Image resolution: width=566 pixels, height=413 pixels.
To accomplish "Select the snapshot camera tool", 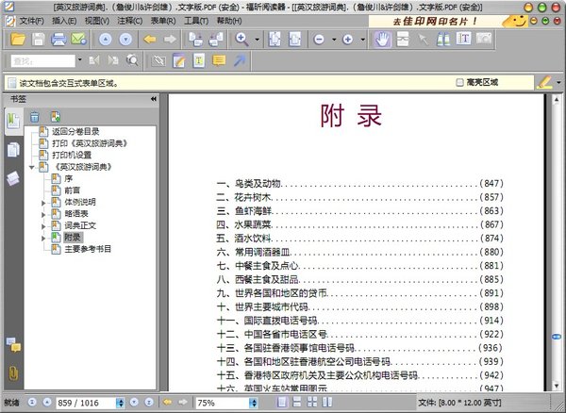I will click(484, 39).
